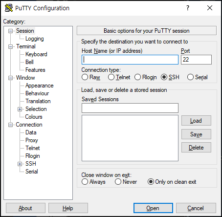Click the Save session button
The width and height of the screenshot is (222, 217).
coord(196,134)
